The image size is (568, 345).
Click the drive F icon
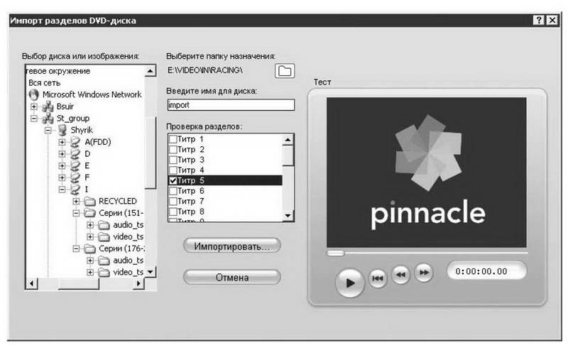pyautogui.click(x=75, y=177)
